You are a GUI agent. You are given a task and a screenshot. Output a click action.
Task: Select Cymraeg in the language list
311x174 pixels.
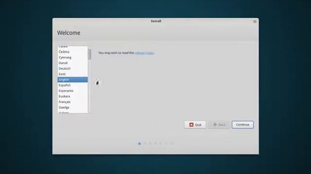click(72, 58)
